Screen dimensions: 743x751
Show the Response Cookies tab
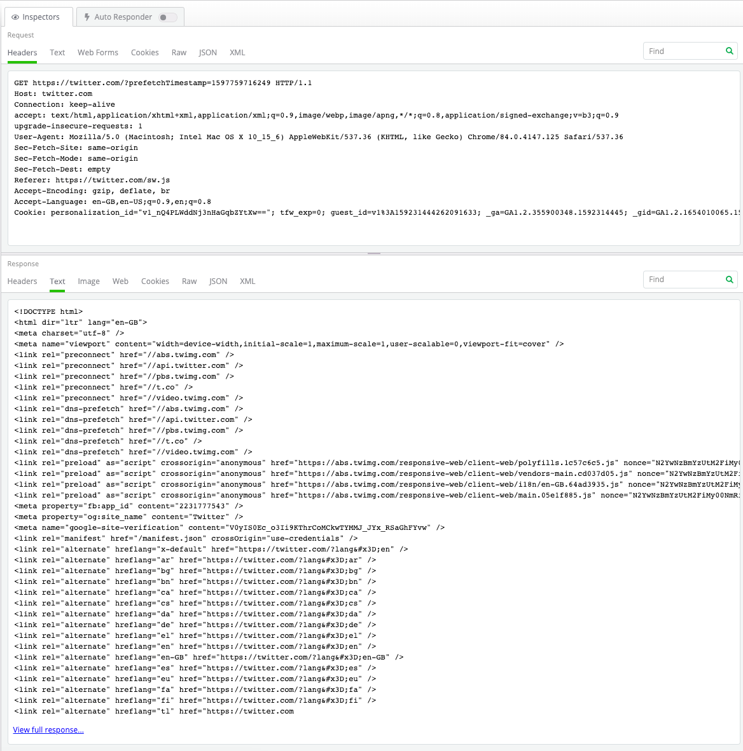(155, 281)
